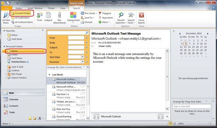The width and height of the screenshot is (217, 128).
Task: Switch to the Tasks module
Action: point(23,112)
